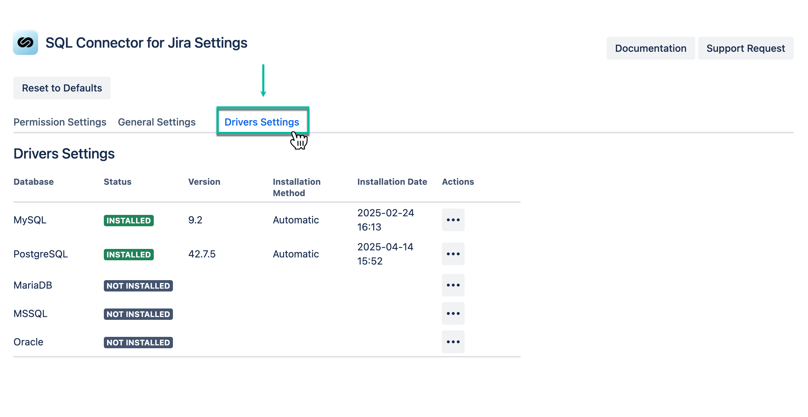Click the Oracle database name
This screenshot has height=417, width=808.
28,342
